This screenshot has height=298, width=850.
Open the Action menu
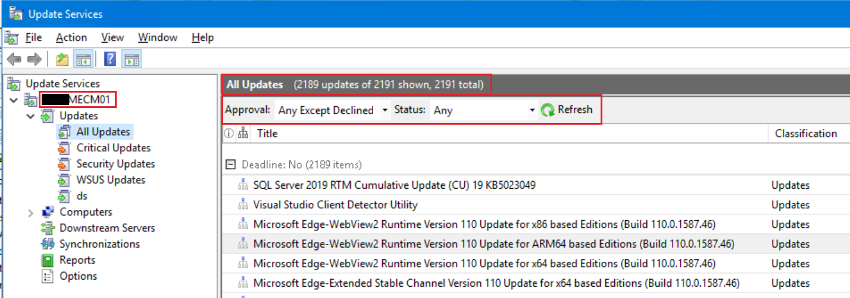71,37
